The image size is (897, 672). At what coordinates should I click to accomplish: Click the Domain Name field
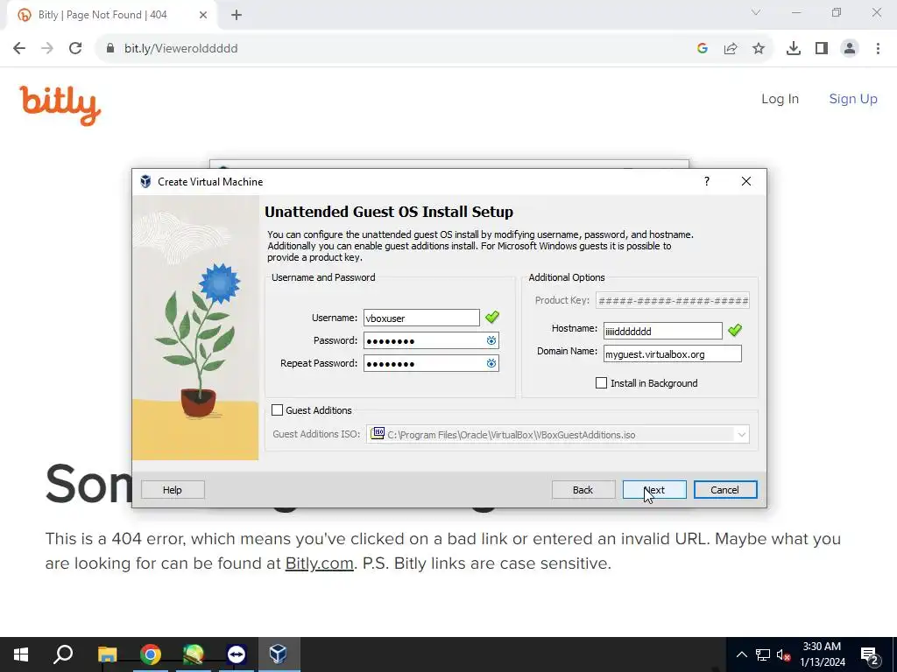point(672,353)
